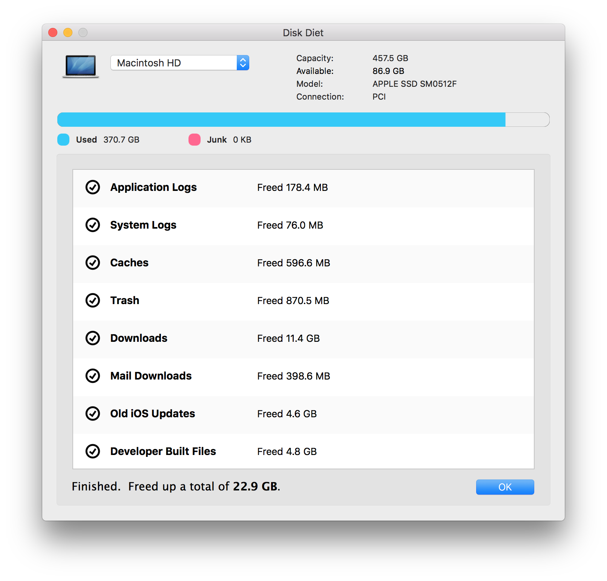Click the System Logs checkmark icon
The image size is (607, 581).
[93, 225]
